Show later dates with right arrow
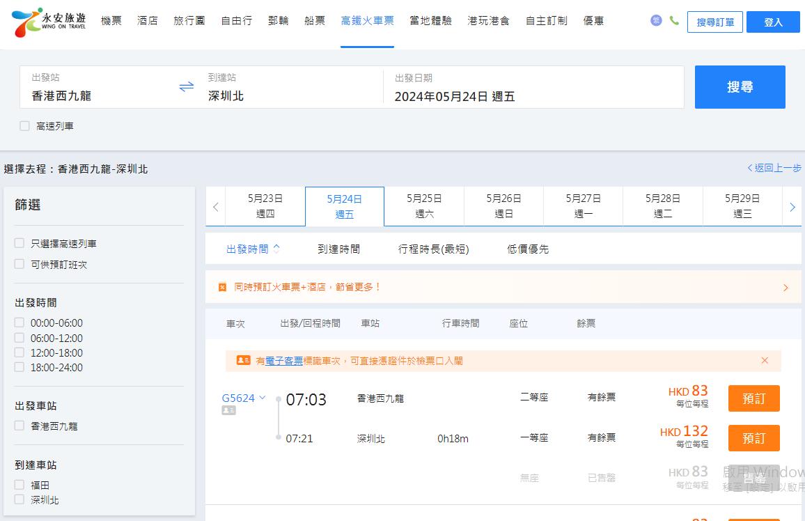Screen dimensions: 805x521 pyautogui.click(x=792, y=207)
